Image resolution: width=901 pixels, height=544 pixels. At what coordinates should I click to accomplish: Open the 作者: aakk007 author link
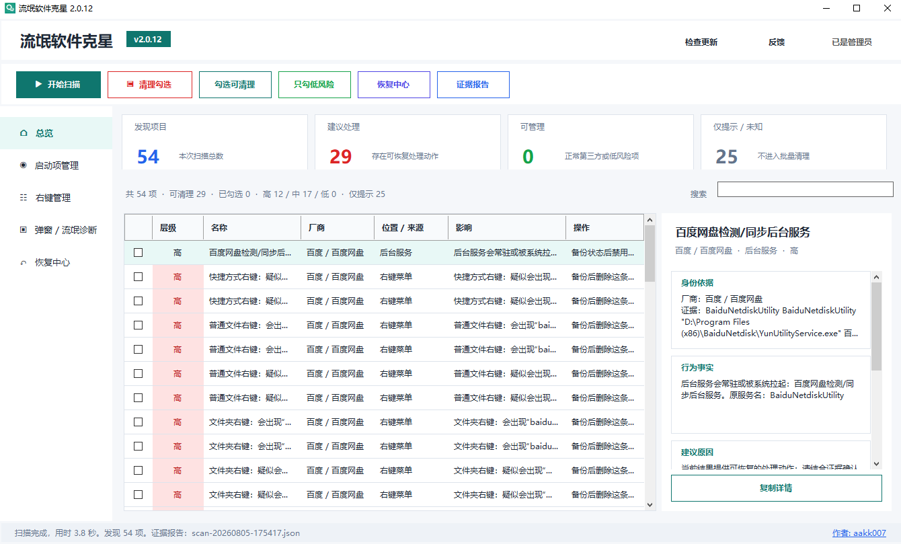(859, 533)
